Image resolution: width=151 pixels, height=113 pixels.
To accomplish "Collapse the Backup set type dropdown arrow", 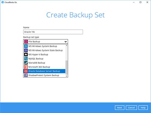I will point(66,42).
